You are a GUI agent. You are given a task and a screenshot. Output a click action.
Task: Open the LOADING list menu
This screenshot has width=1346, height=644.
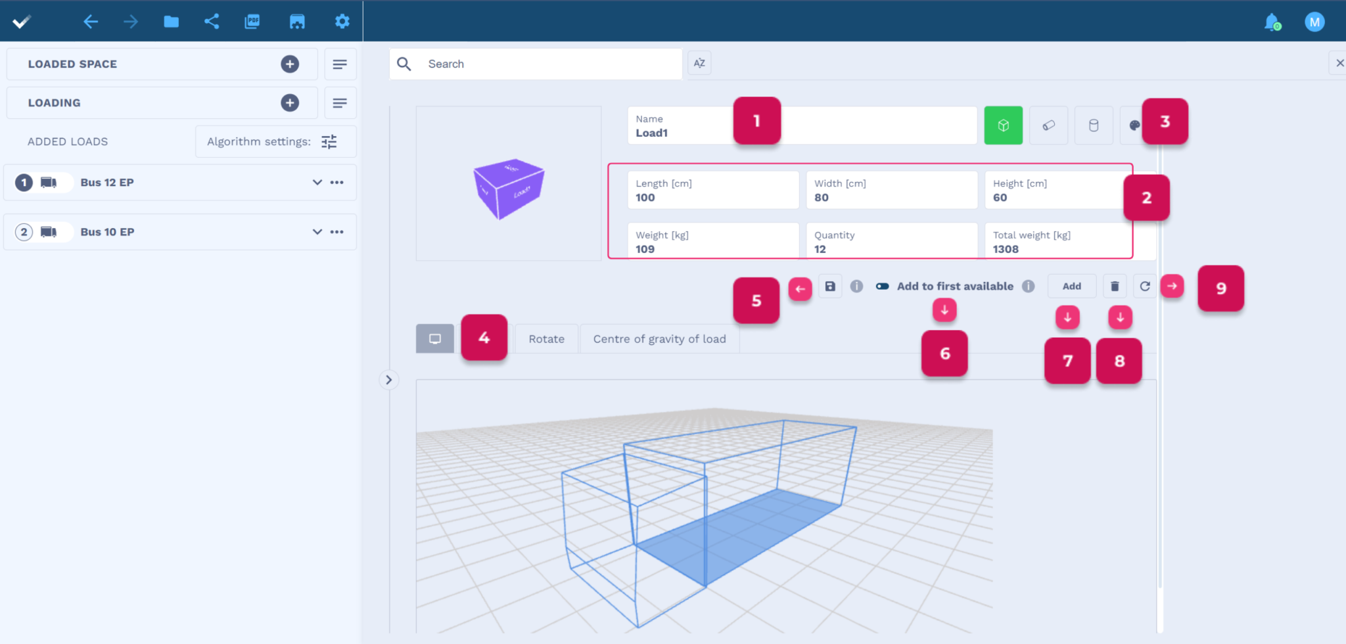point(340,103)
